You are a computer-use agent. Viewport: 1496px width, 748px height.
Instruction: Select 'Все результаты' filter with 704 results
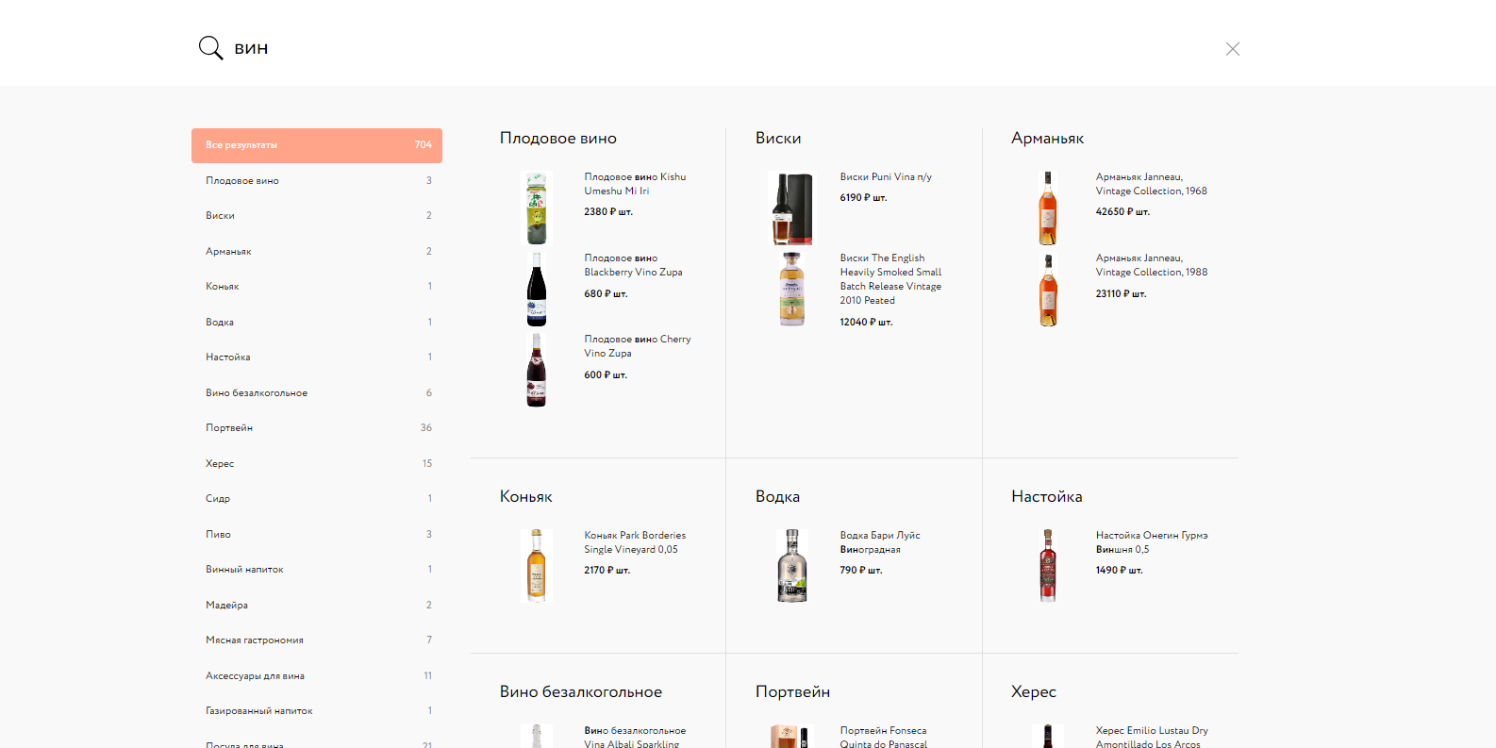(317, 145)
